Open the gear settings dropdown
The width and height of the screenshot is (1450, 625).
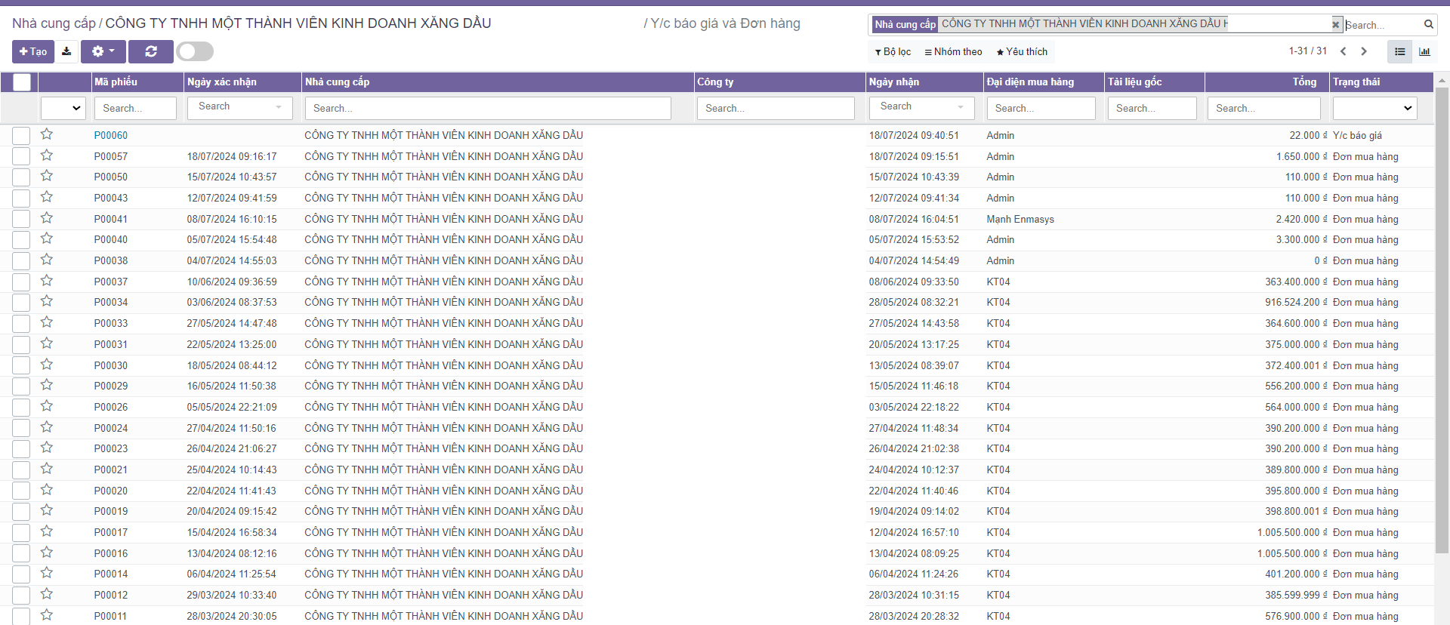[103, 51]
